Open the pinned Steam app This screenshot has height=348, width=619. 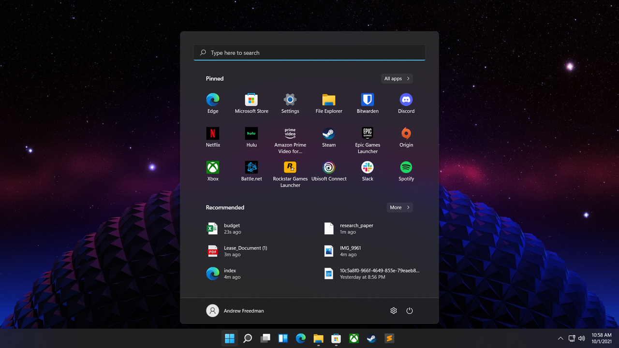329,137
